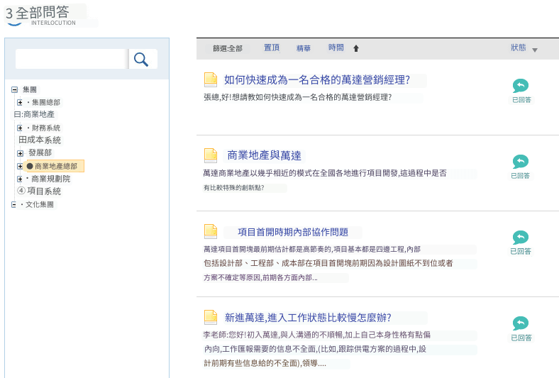Expand the 財務系統 tree node
The image size is (559, 378).
pos(20,128)
